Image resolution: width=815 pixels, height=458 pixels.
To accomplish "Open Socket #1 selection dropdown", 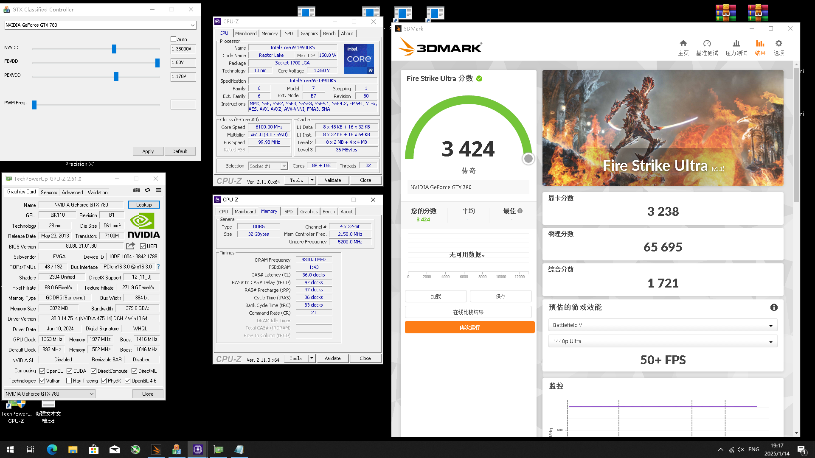I will (x=284, y=166).
